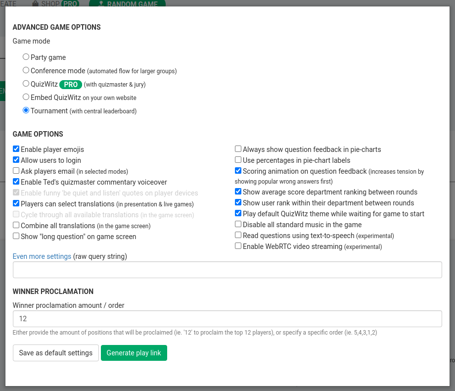Select the Embed QuizWitz game mode
The height and width of the screenshot is (391, 455).
pos(26,97)
